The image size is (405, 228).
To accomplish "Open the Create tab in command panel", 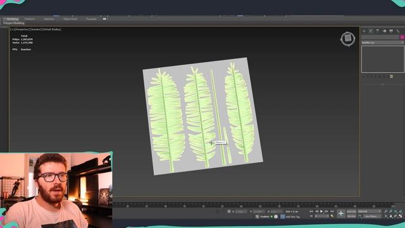I will coord(364,31).
